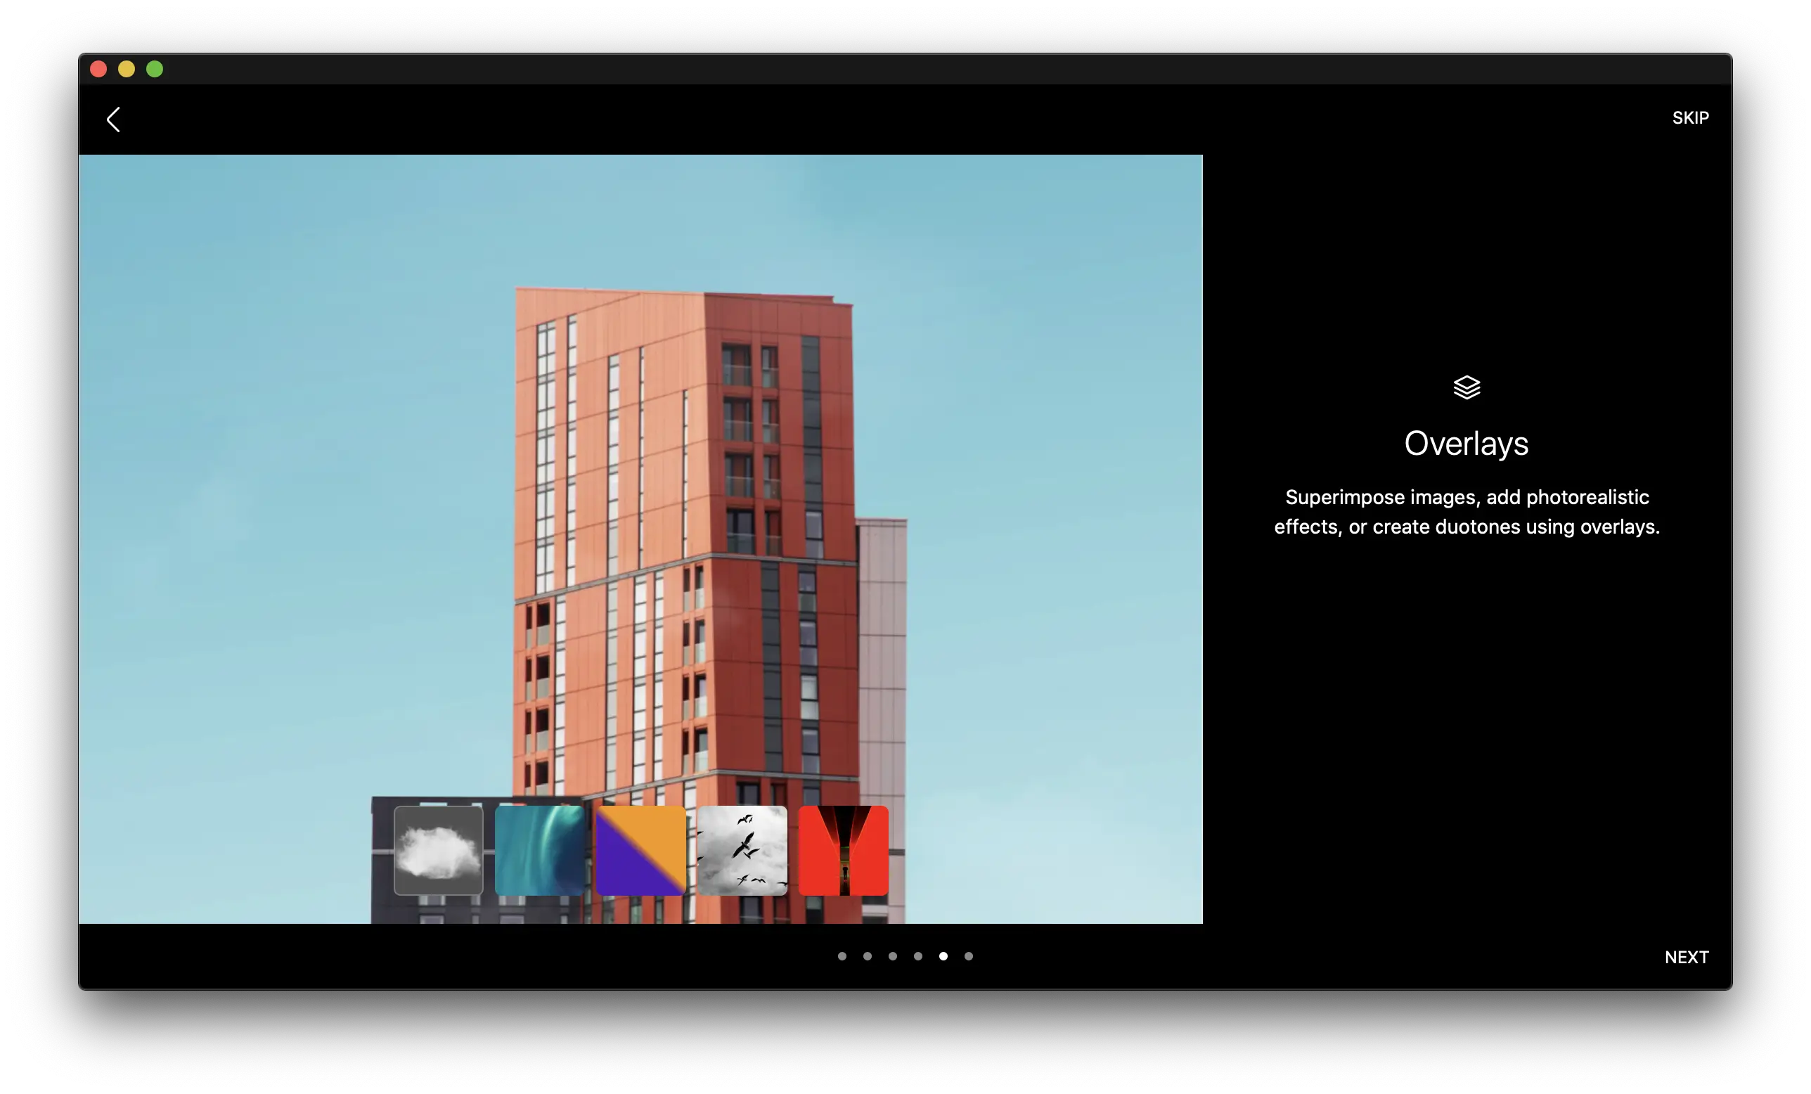The height and width of the screenshot is (1094, 1811).
Task: Select the fourth page indicator dot
Action: [x=918, y=955]
